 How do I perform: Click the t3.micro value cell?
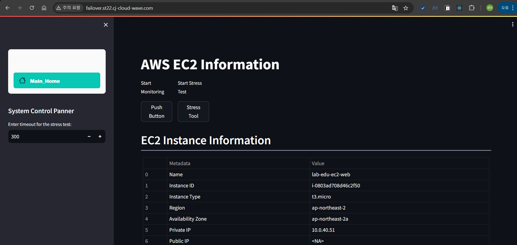[399, 197]
